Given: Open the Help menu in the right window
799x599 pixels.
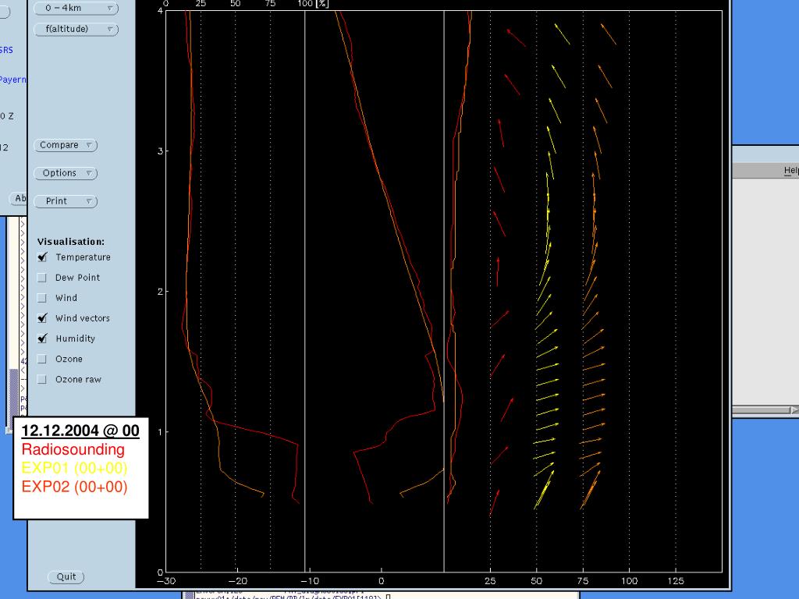Looking at the screenshot, I should pyautogui.click(x=791, y=171).
